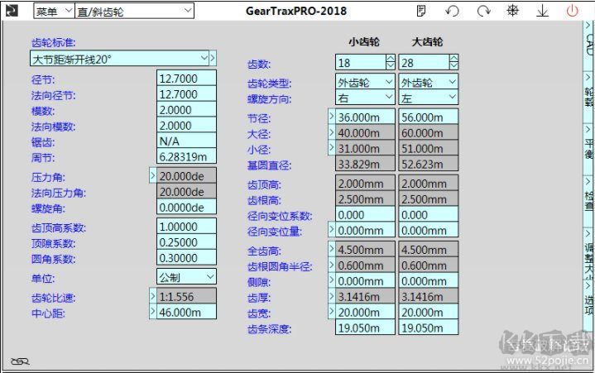This screenshot has width=595, height=373.
Task: Click the 齿顶高系数 field showing 1.00000
Action: pos(186,227)
